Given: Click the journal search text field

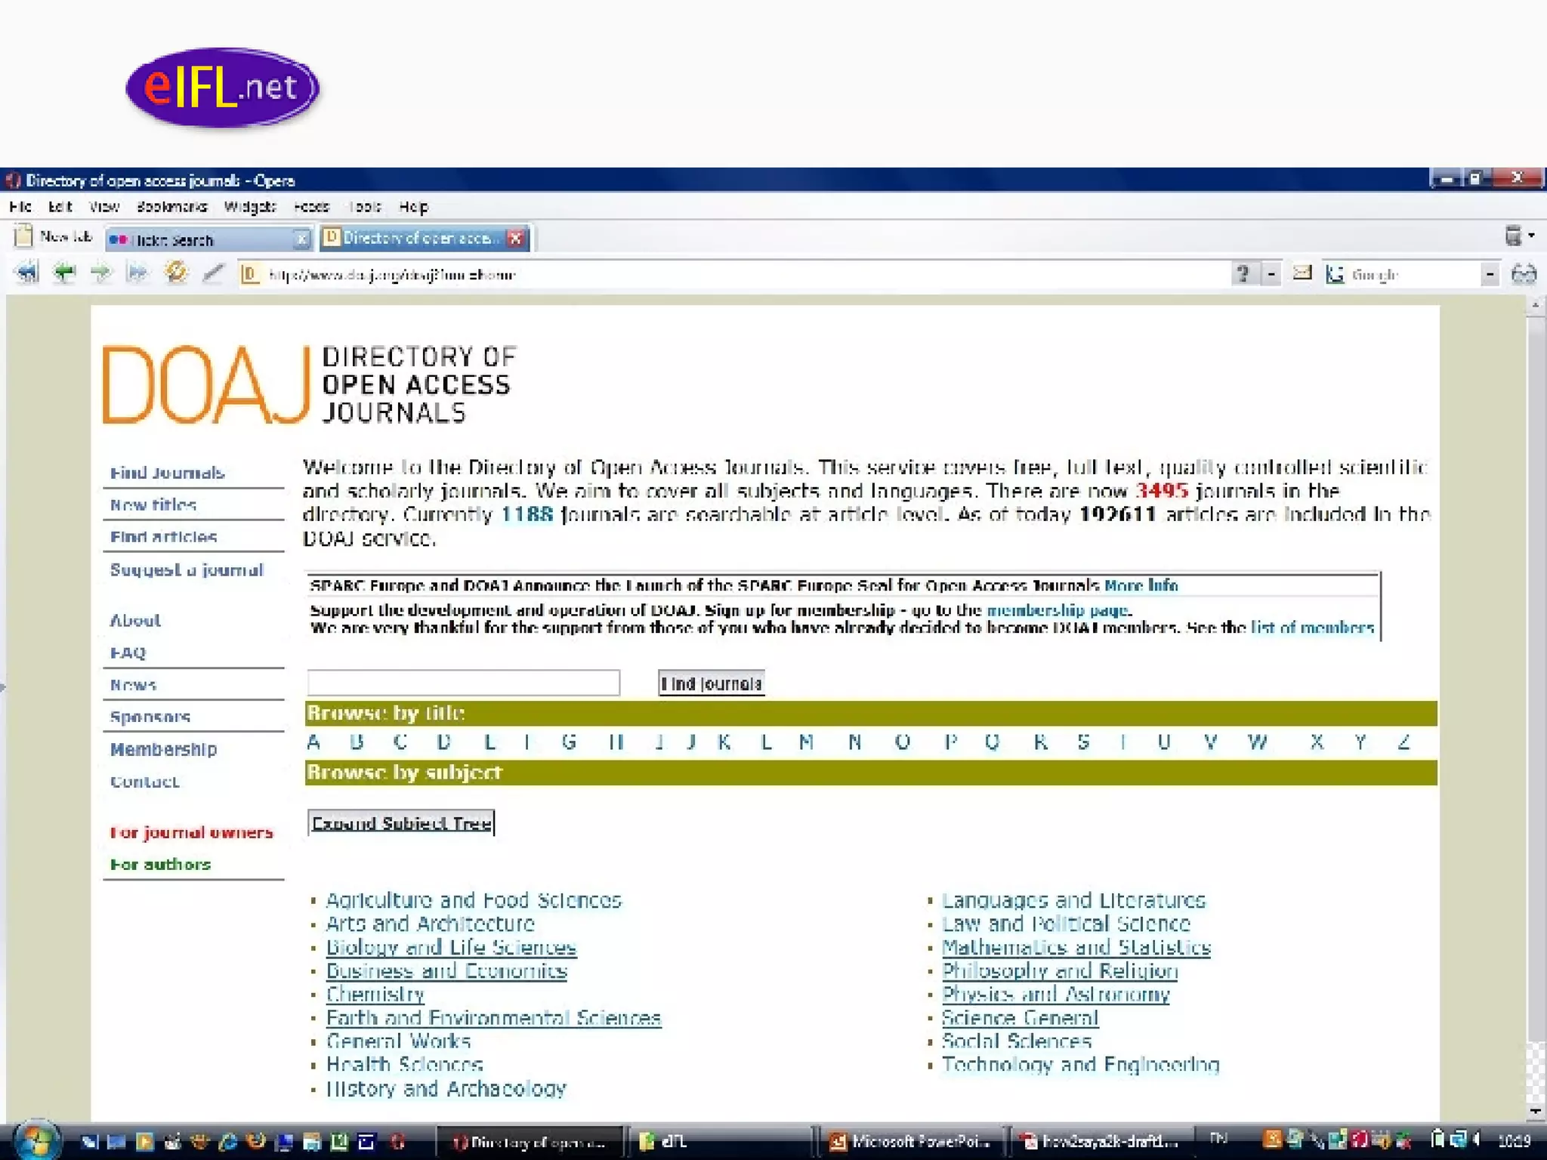Looking at the screenshot, I should 463,683.
